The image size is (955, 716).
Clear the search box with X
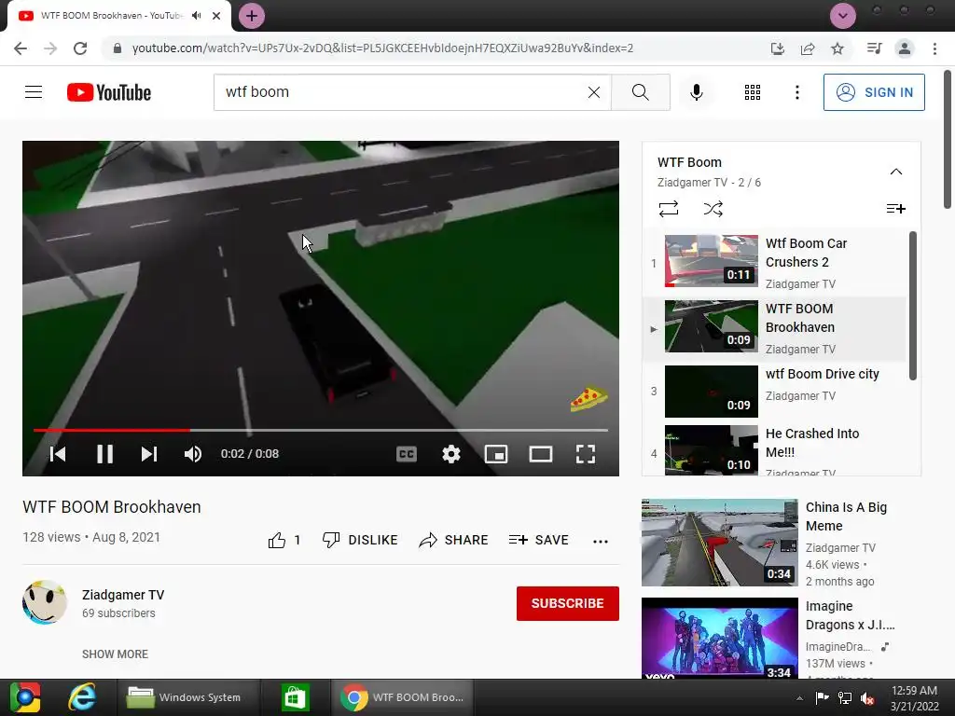pos(594,92)
